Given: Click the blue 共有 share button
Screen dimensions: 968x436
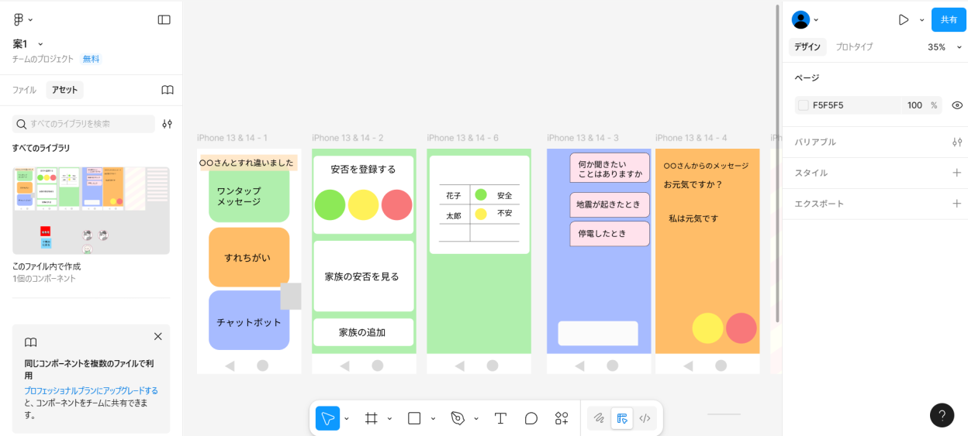Looking at the screenshot, I should tap(949, 20).
